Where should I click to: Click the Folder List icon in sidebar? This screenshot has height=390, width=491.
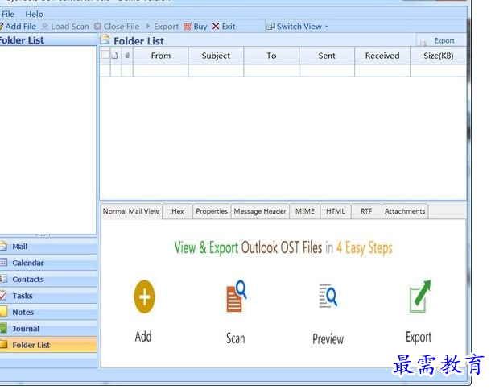pyautogui.click(x=3, y=345)
